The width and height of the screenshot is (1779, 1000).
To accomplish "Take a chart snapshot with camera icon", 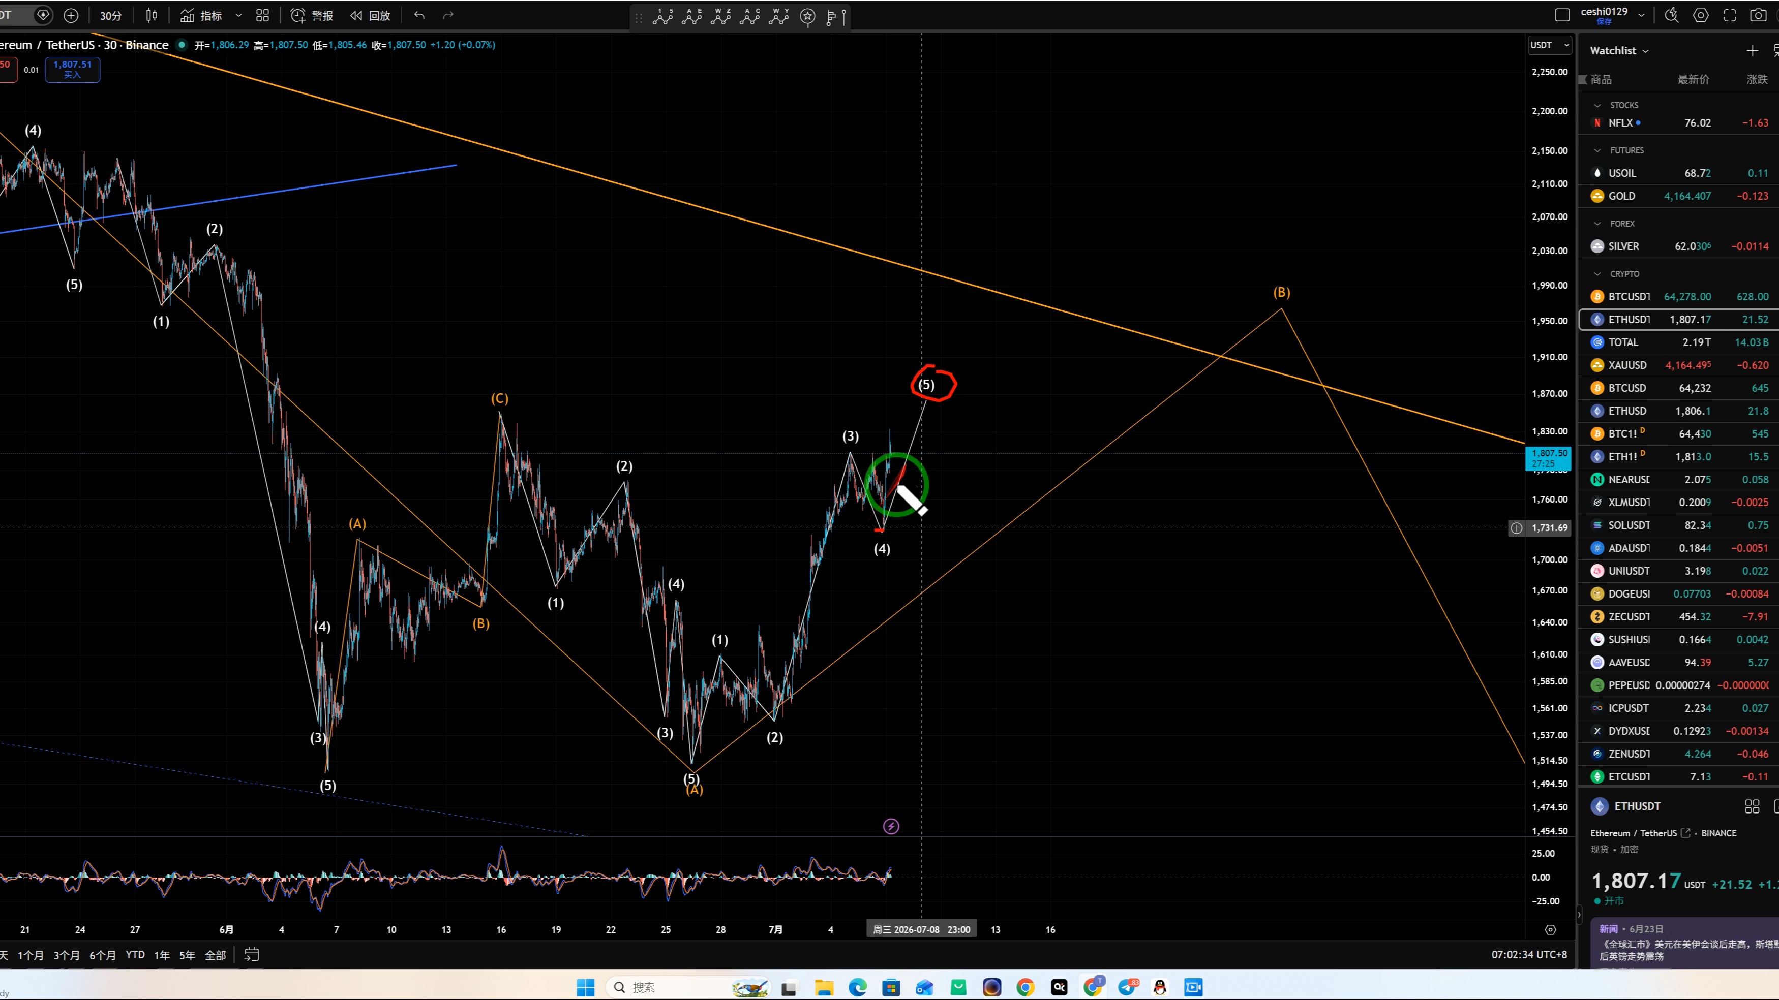I will click(x=1758, y=15).
